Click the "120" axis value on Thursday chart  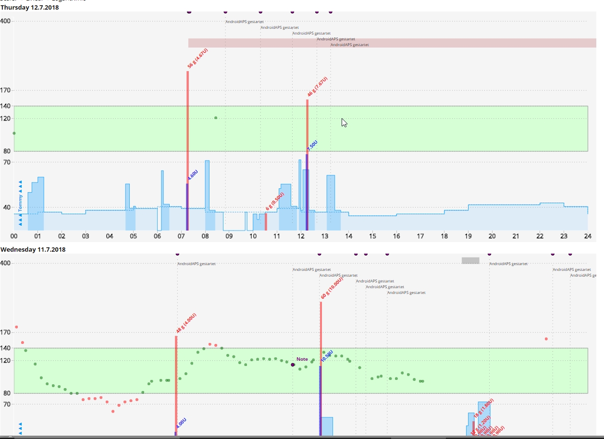6,118
